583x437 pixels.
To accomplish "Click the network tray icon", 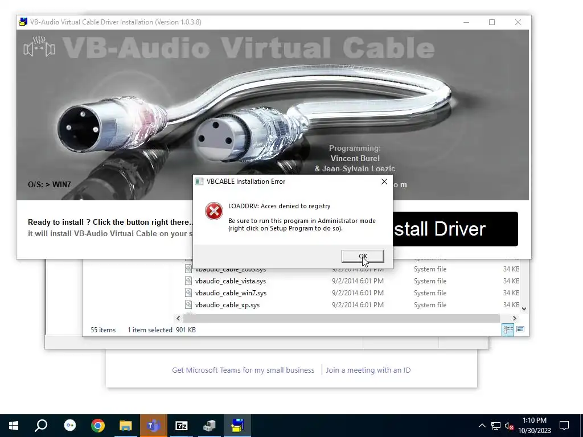I will click(496, 426).
